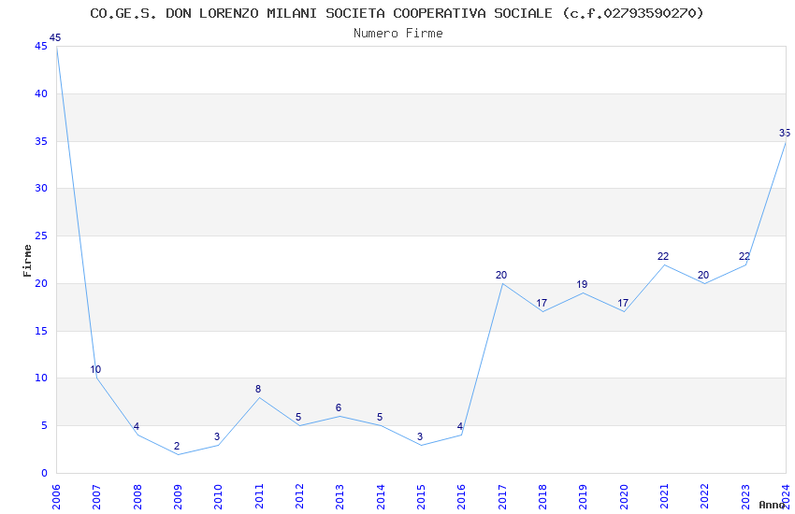Image resolution: width=795 pixels, height=514 pixels.
Task: Select the x-axis year 2019
Action: click(x=583, y=497)
